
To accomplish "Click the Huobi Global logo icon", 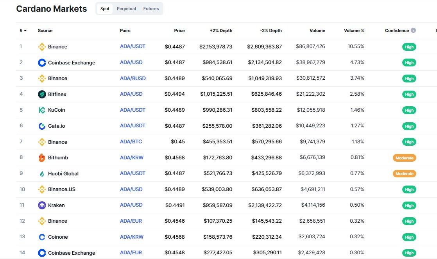I will click(x=42, y=174).
